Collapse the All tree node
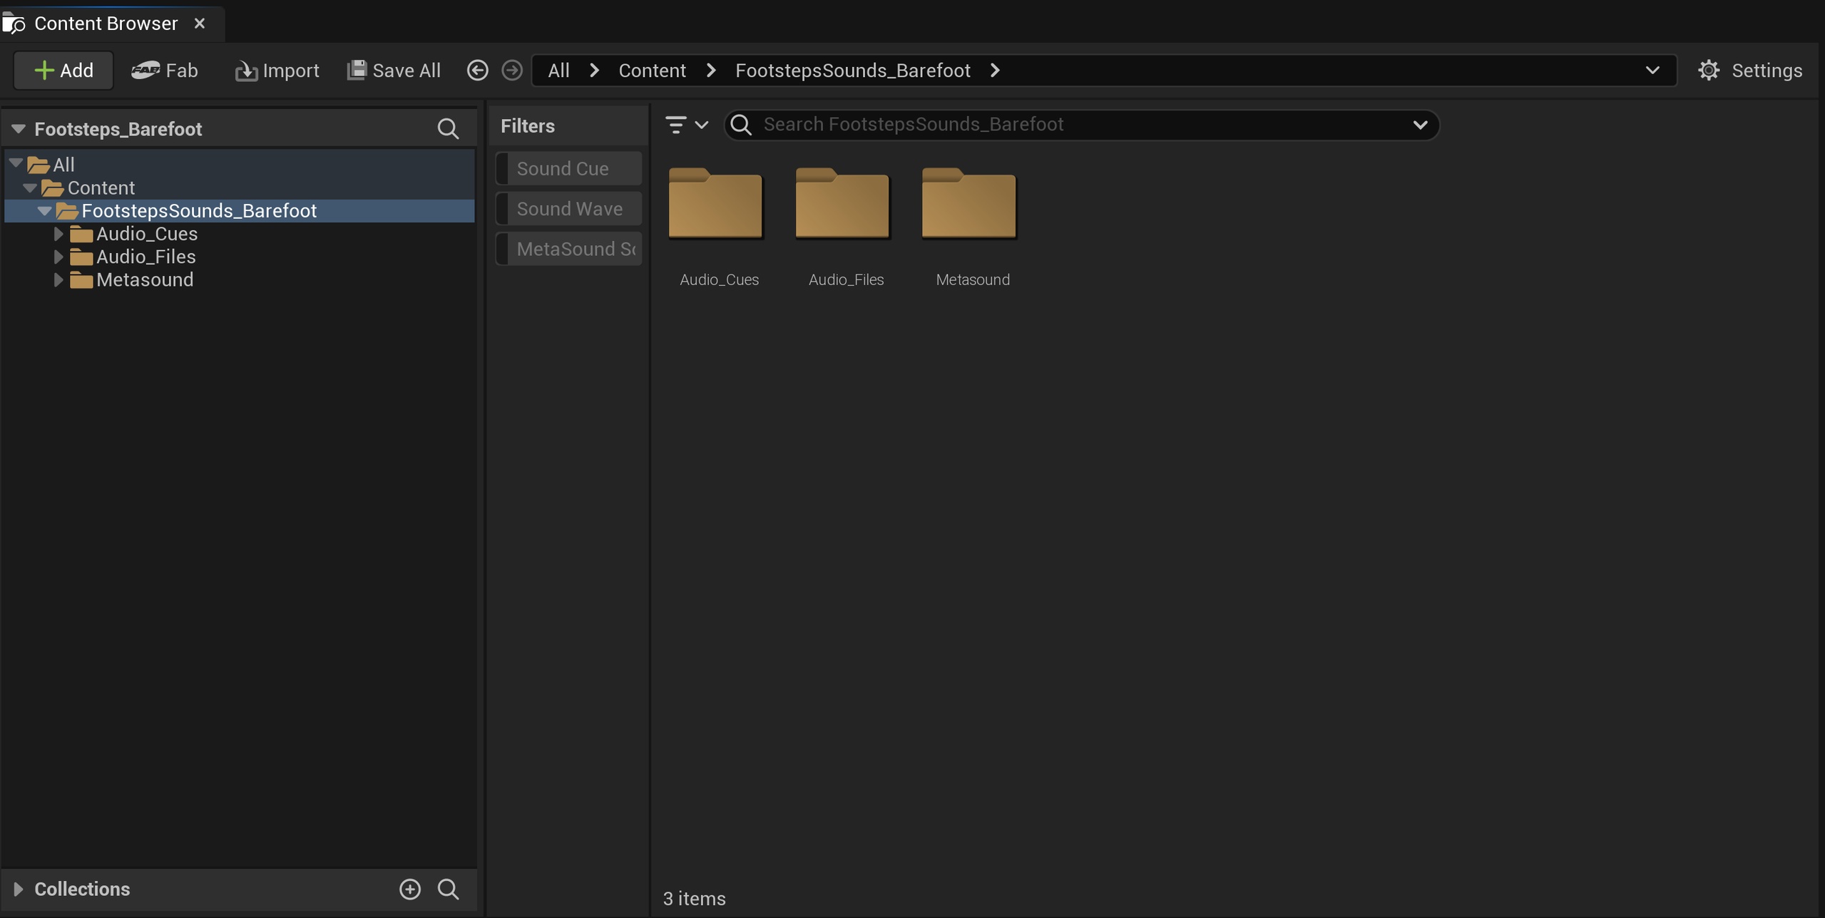Screen dimensions: 1825x918 (16, 164)
